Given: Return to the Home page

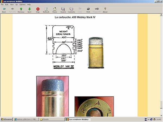Looking at the screenshot, I should pyautogui.click(x=55, y=10).
